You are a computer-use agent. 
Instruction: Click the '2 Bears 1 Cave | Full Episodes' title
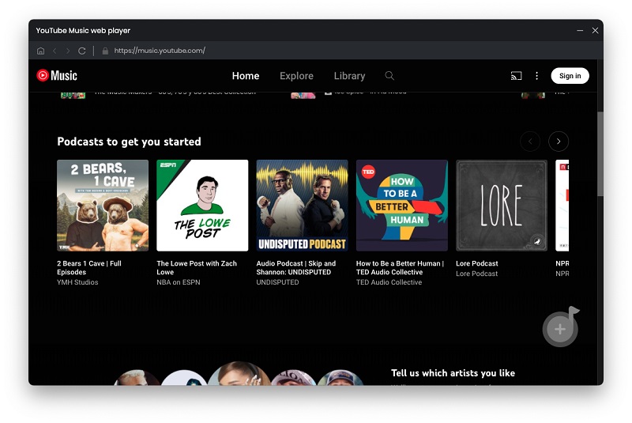tap(89, 268)
